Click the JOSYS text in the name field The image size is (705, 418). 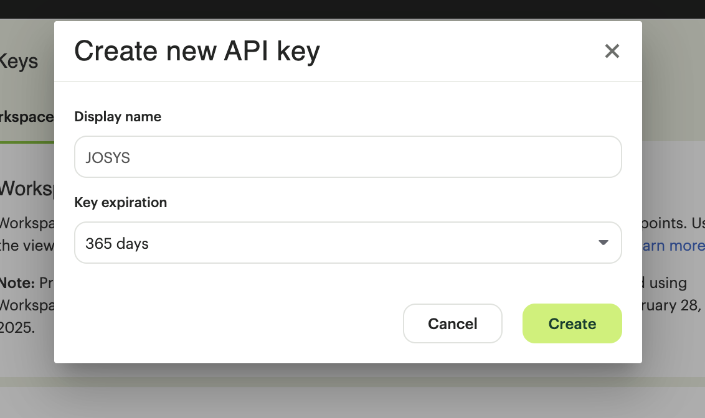108,157
